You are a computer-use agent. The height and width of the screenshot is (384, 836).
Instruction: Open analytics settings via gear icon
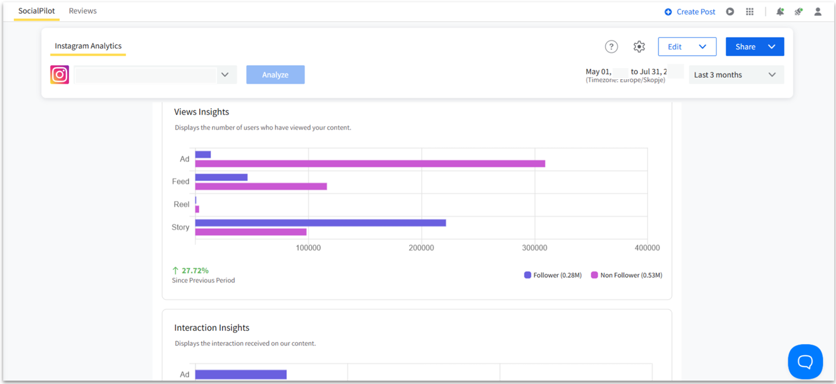[639, 46]
